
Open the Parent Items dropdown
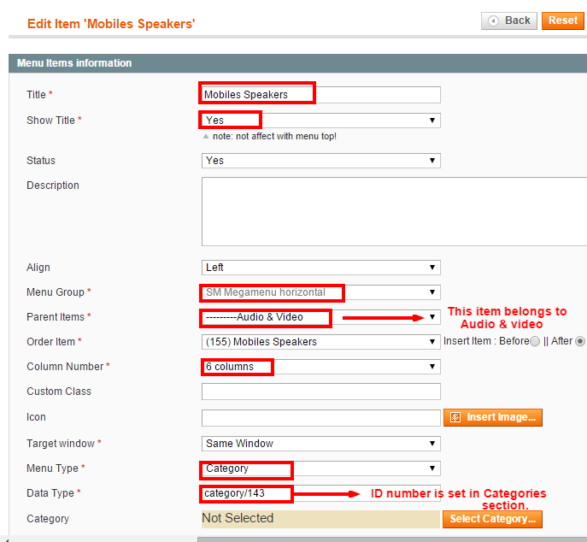[320, 317]
